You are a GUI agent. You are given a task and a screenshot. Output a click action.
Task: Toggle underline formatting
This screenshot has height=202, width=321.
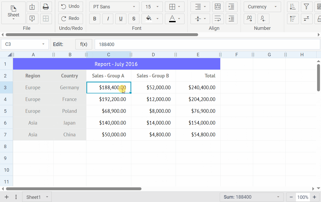point(121,19)
